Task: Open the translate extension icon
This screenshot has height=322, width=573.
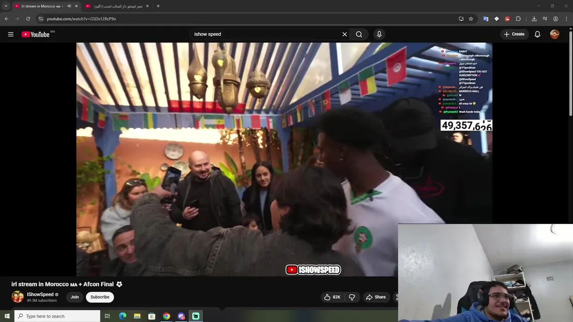Action: coord(486,19)
